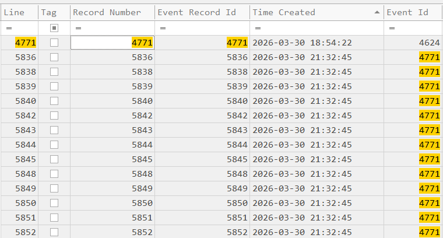Tag the row with line 5844

click(x=54, y=145)
